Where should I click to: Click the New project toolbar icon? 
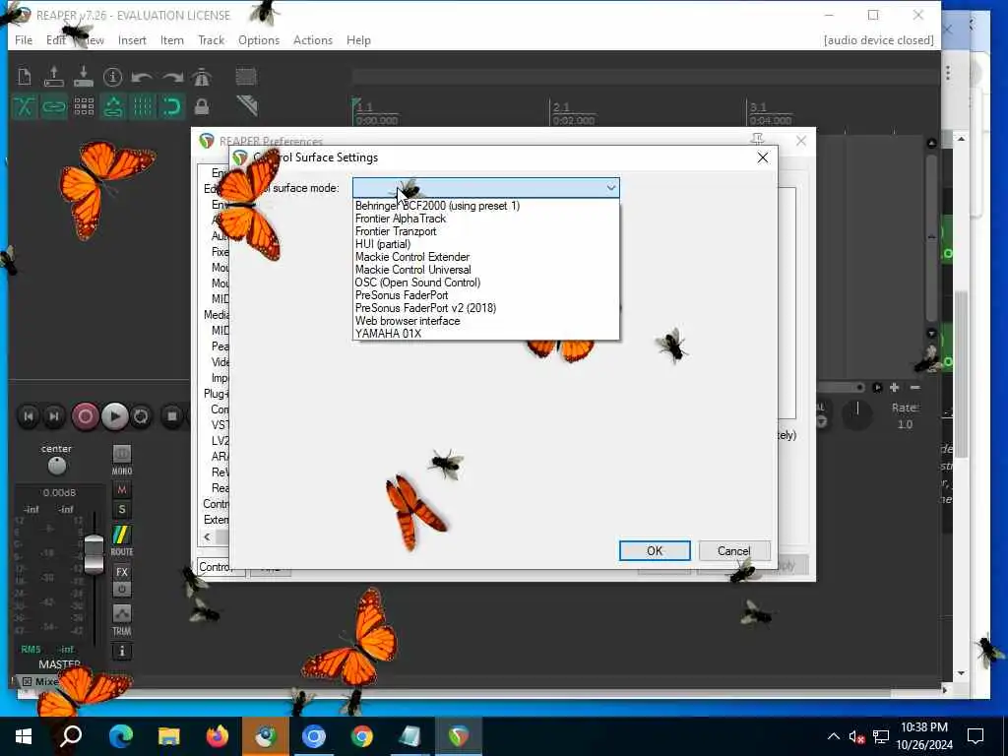25,77
